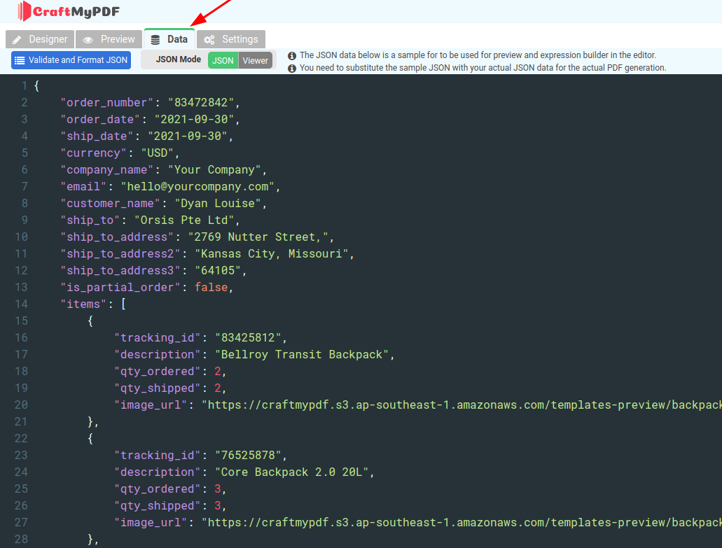The image size is (722, 548).
Task: Click line number 14 in the gutter
Action: [x=21, y=304]
